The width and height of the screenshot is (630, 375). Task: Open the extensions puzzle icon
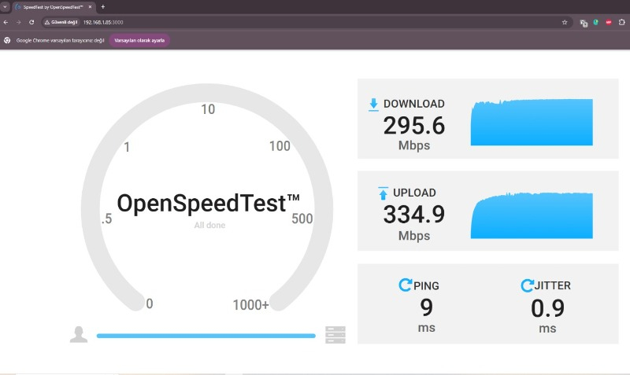621,23
